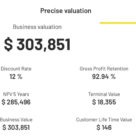The height and width of the screenshot is (136, 136).
Task: Select the $ 285,496 NPV amount
Action: [16, 102]
